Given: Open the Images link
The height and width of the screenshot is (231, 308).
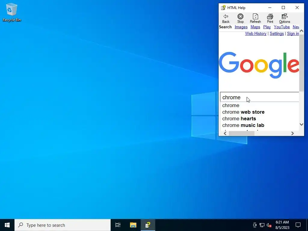Looking at the screenshot, I should tap(241, 27).
